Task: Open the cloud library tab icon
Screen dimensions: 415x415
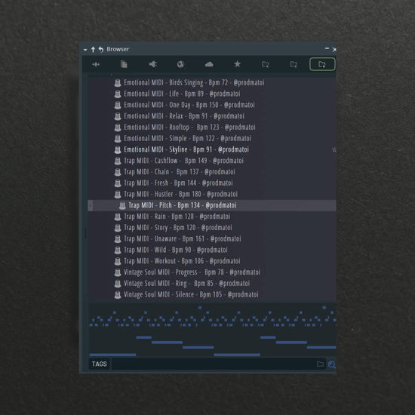Action: click(x=209, y=64)
